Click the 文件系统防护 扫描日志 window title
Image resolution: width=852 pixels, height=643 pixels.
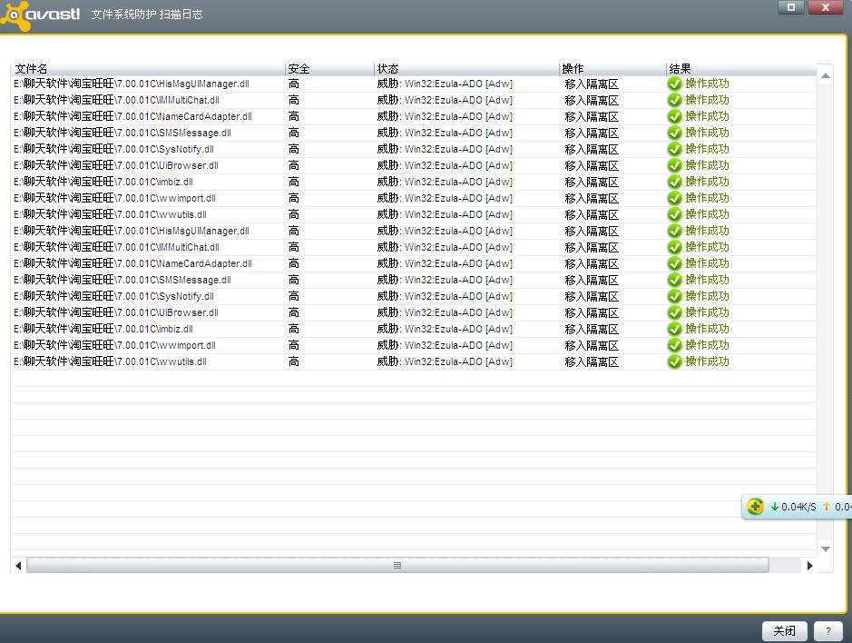click(x=147, y=15)
